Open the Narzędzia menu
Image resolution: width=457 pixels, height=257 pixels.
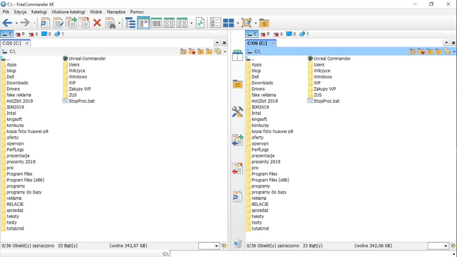116,12
